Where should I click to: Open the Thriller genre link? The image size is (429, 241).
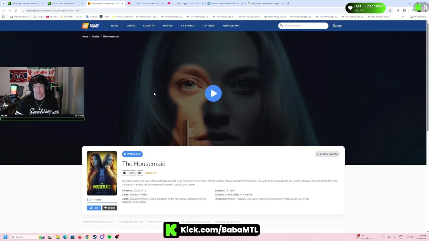tap(143, 194)
